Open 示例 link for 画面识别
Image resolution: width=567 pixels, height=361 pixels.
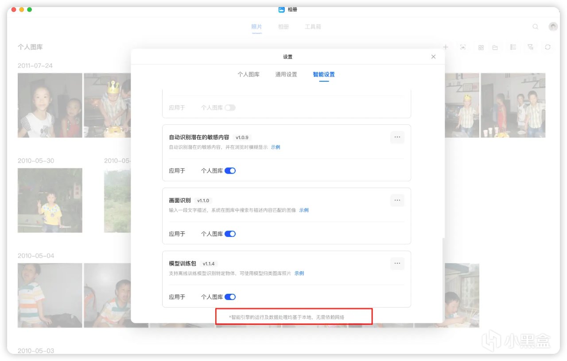[x=304, y=210]
